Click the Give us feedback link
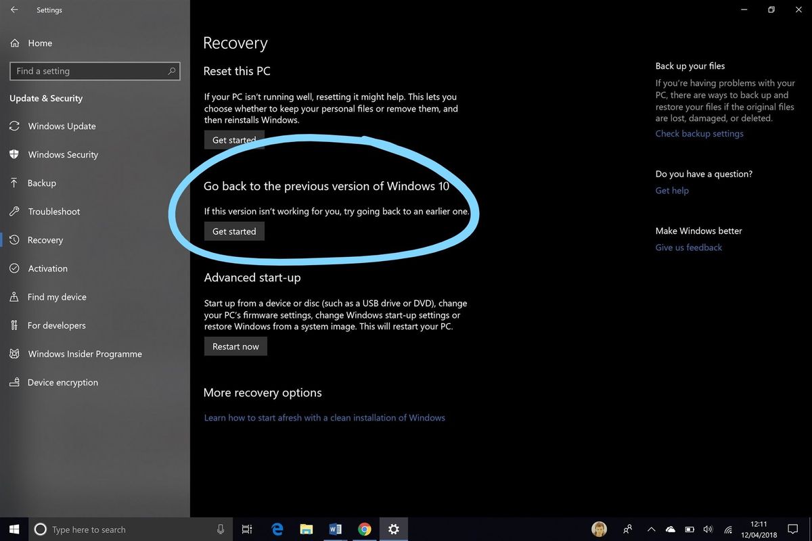The width and height of the screenshot is (812, 541). (688, 247)
